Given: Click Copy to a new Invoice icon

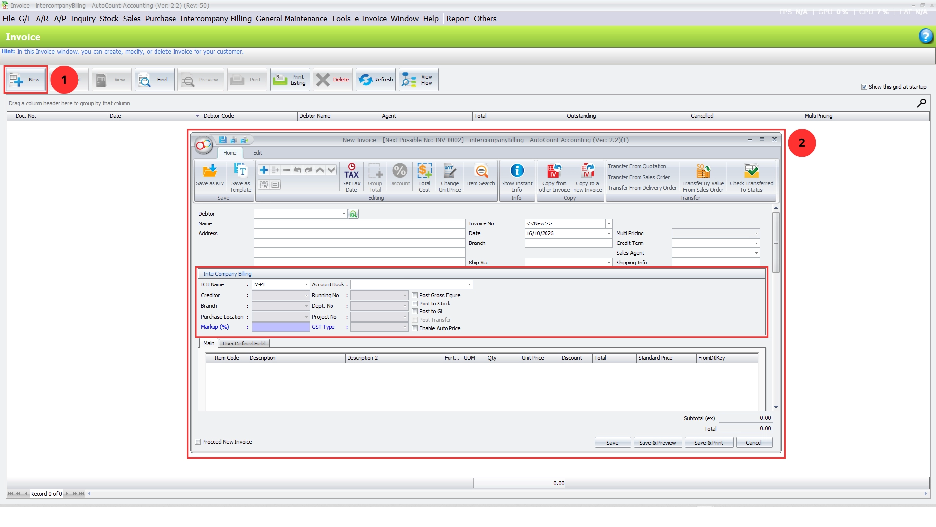Looking at the screenshot, I should point(587,178).
